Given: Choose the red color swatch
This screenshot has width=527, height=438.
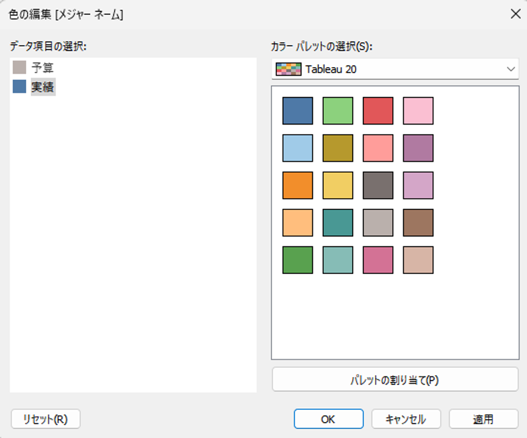Looking at the screenshot, I should [378, 110].
